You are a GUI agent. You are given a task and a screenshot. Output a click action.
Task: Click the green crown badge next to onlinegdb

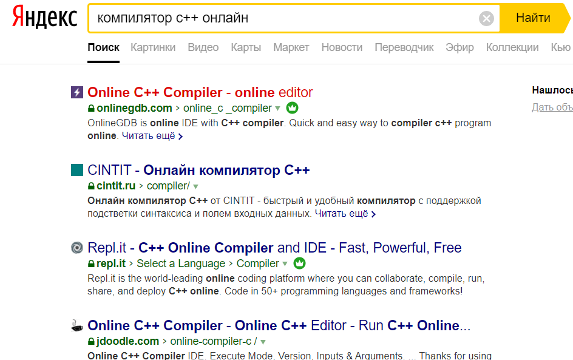point(292,108)
